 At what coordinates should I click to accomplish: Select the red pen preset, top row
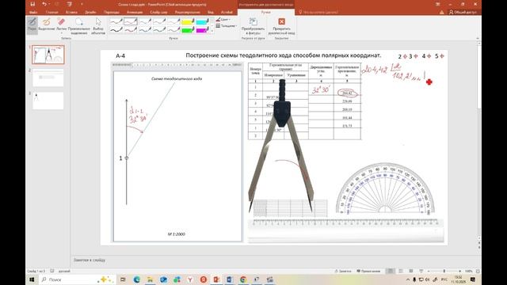coord(130,21)
